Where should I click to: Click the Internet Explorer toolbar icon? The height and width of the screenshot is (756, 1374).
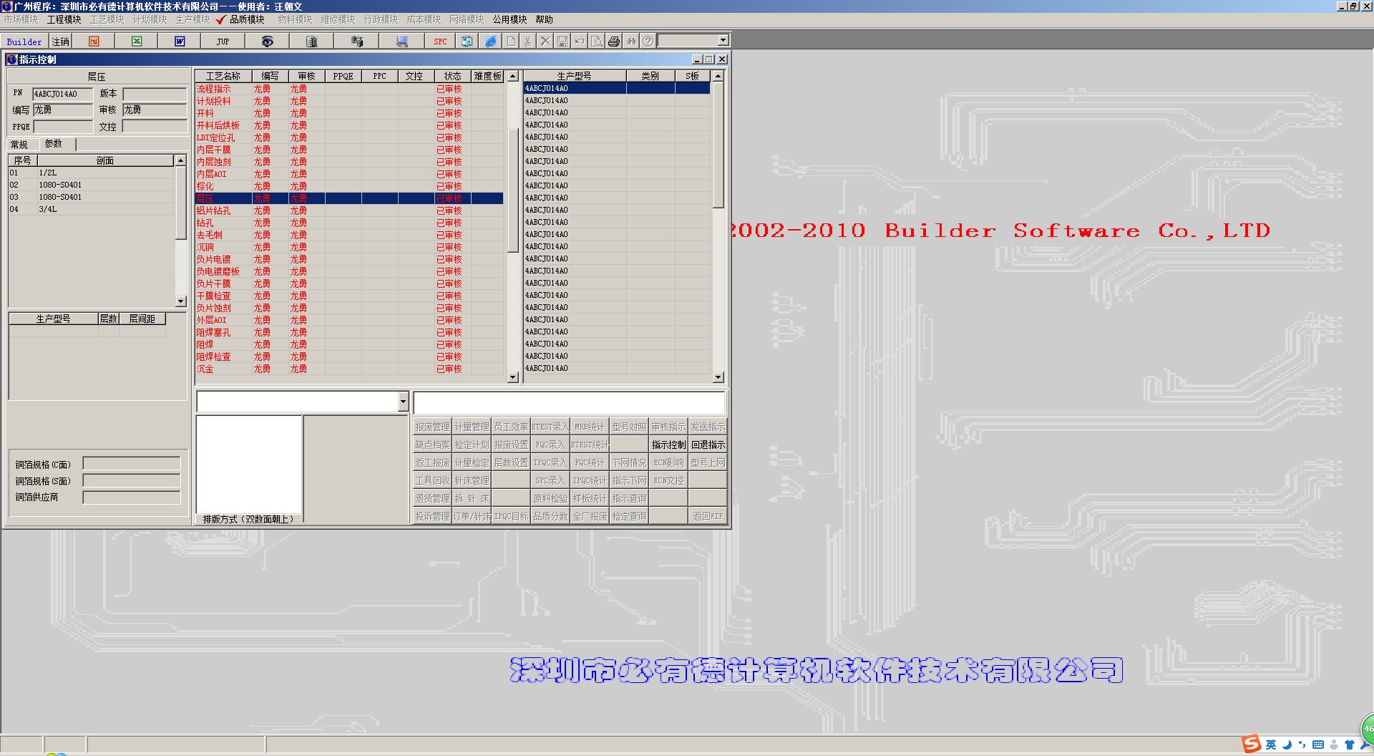tap(490, 42)
